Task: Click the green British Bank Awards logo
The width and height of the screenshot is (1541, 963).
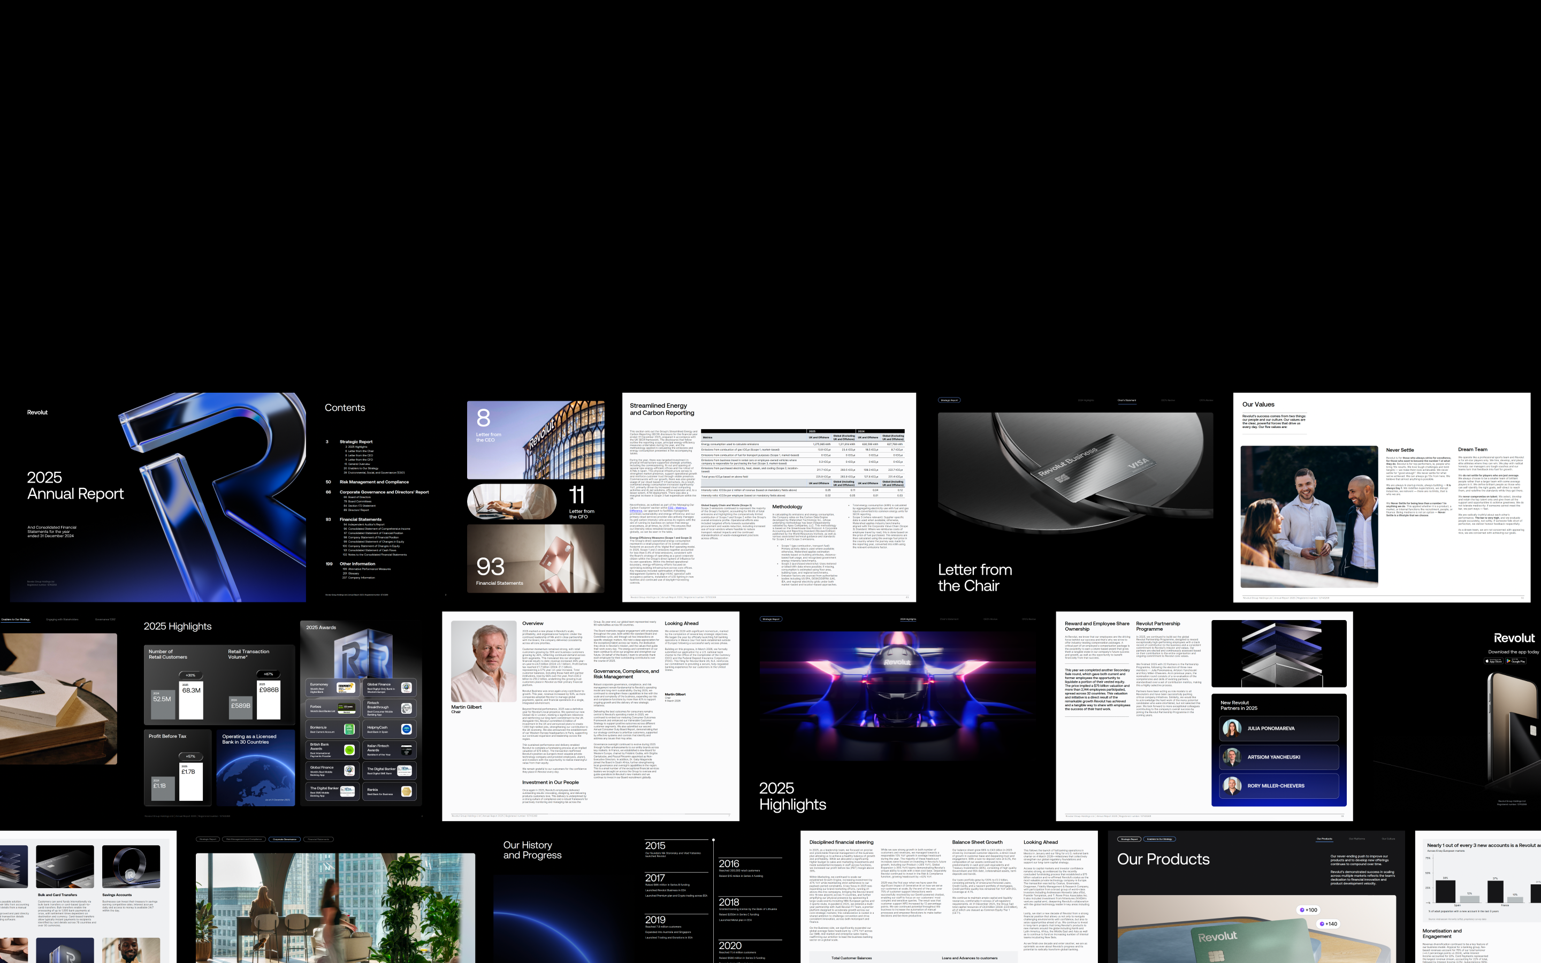Action: click(x=349, y=750)
